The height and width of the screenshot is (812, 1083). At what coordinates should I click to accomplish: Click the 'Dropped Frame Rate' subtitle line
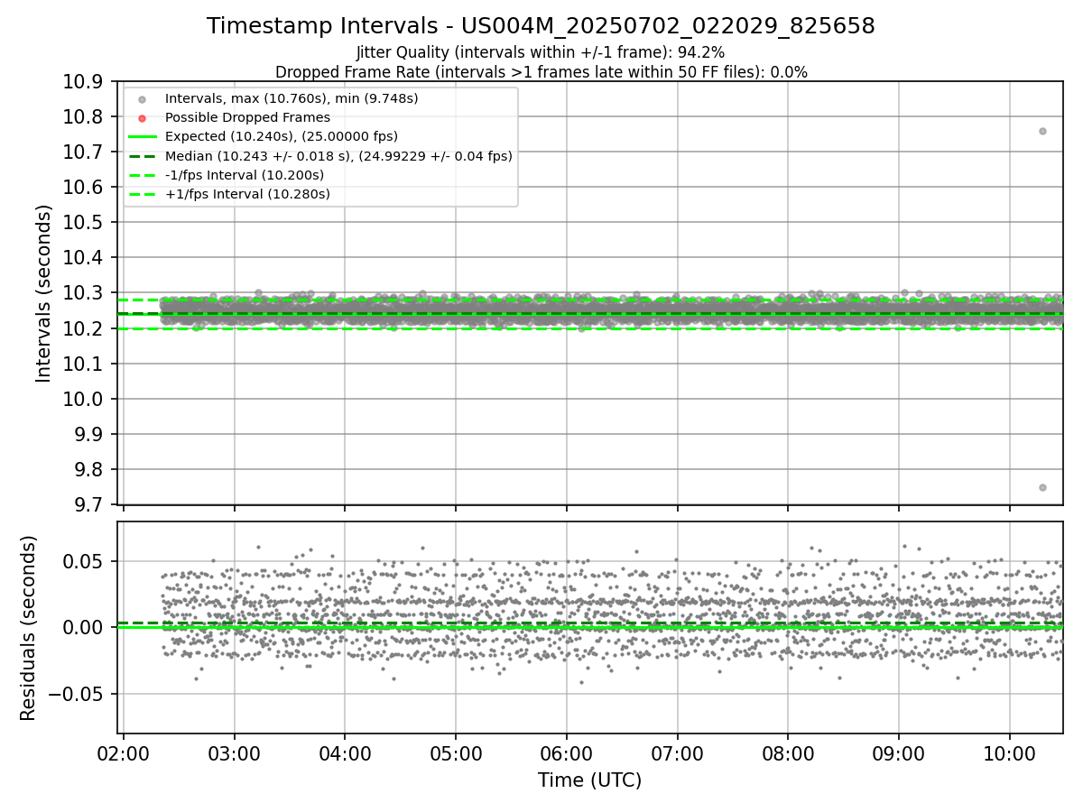coord(541,72)
